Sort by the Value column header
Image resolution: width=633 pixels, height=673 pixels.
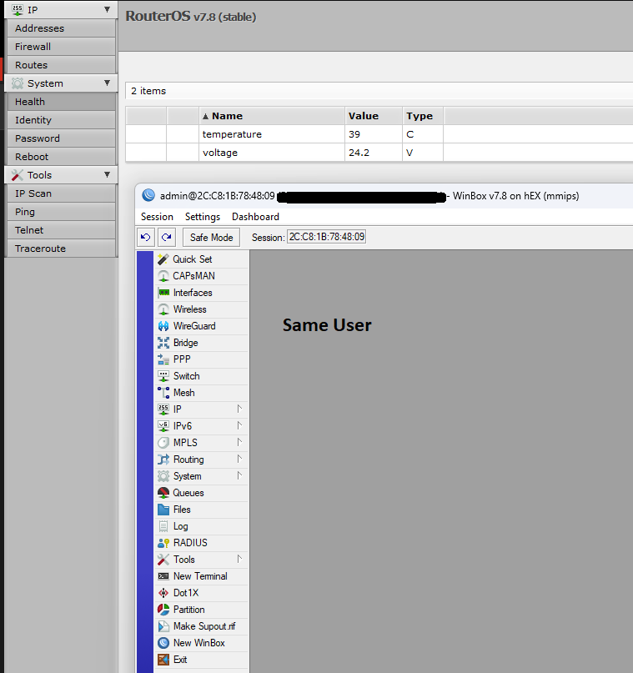[x=374, y=116]
